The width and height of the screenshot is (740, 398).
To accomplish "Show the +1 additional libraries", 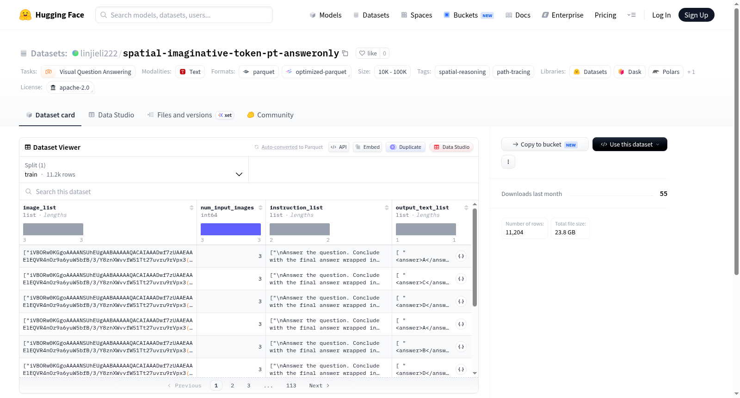I will point(691,72).
